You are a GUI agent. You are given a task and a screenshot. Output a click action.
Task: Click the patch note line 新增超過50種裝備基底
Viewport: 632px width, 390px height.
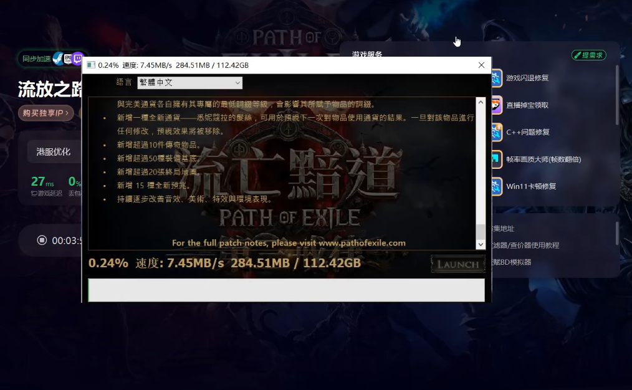pos(159,158)
